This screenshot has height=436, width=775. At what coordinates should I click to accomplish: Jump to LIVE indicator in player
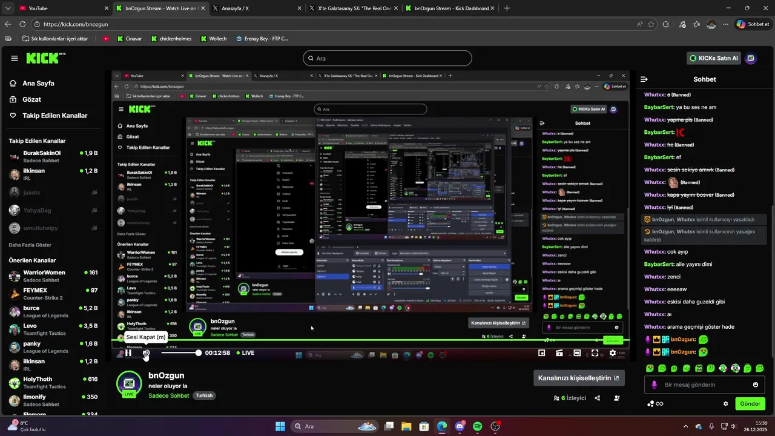(x=245, y=352)
